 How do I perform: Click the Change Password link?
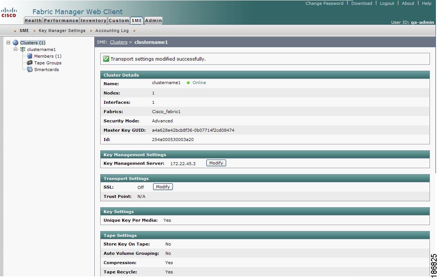click(x=324, y=3)
